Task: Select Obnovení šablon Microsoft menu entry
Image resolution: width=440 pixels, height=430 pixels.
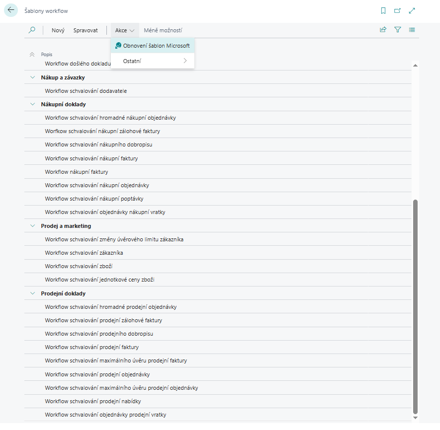Action: click(x=153, y=45)
